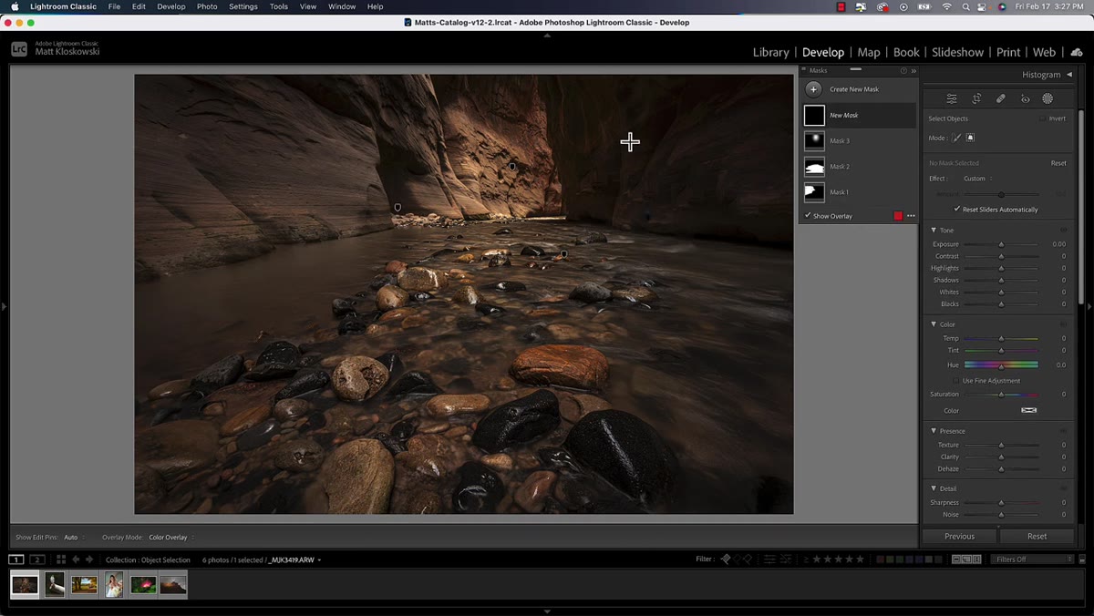Open the Overlay Mode Color Overlay dropdown
Image resolution: width=1094 pixels, height=616 pixels.
171,538
